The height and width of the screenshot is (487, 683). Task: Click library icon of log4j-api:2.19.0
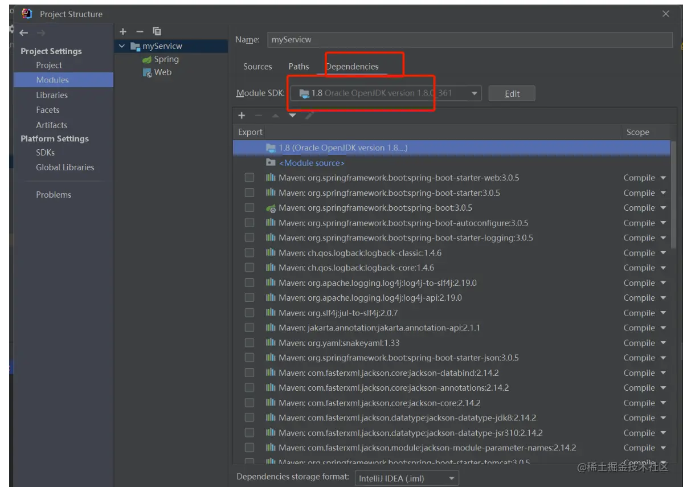point(271,297)
